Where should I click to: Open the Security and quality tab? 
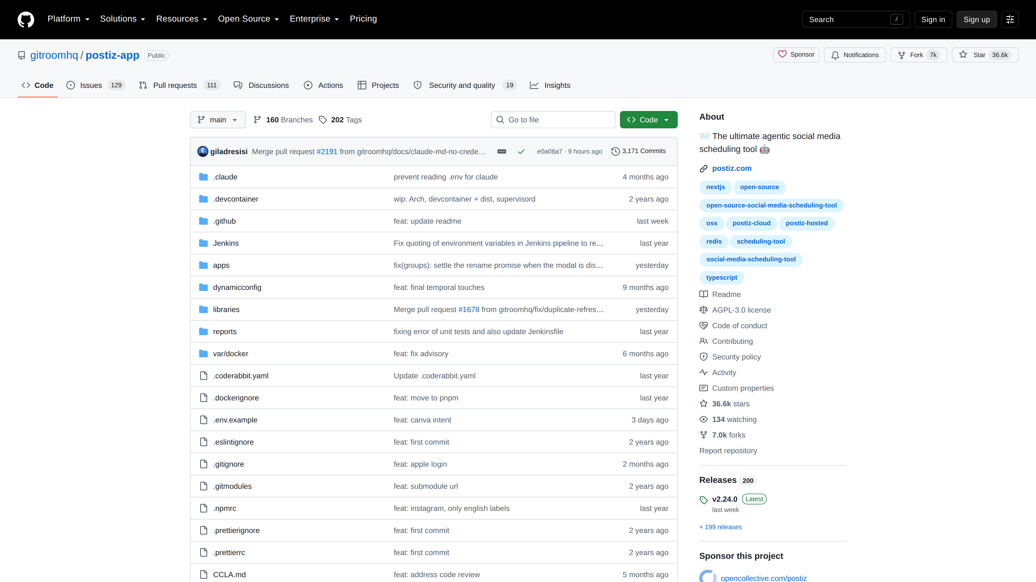coord(465,85)
